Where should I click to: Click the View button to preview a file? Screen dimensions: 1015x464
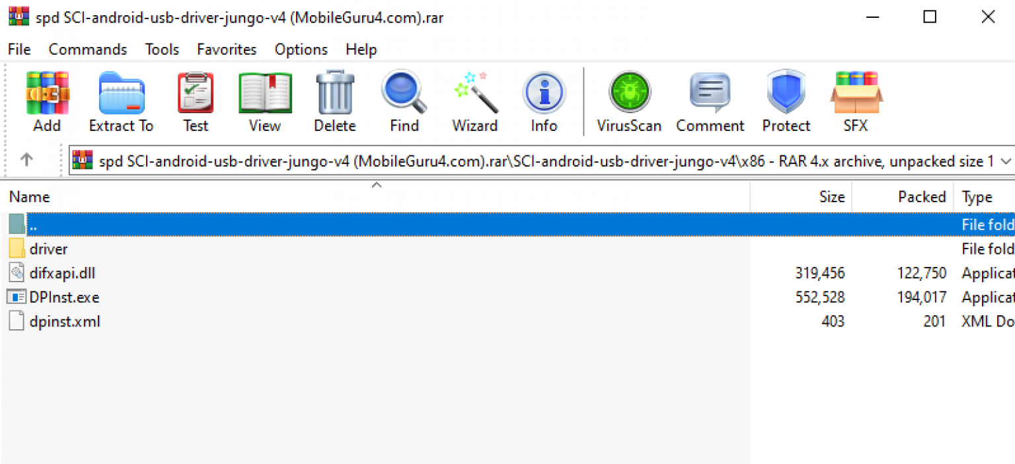264,99
